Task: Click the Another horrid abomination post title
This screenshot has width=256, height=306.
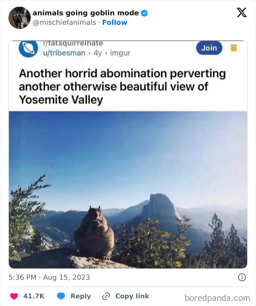Action: click(122, 86)
